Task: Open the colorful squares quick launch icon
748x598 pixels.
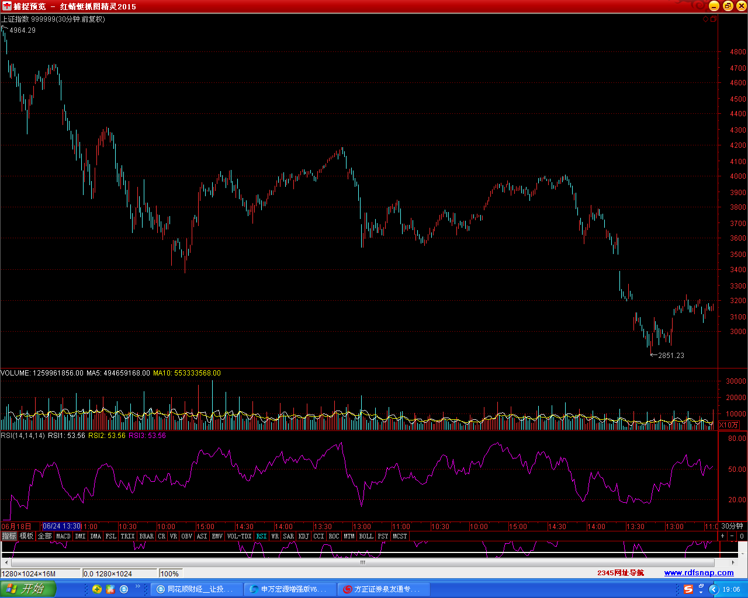Action: click(x=110, y=589)
